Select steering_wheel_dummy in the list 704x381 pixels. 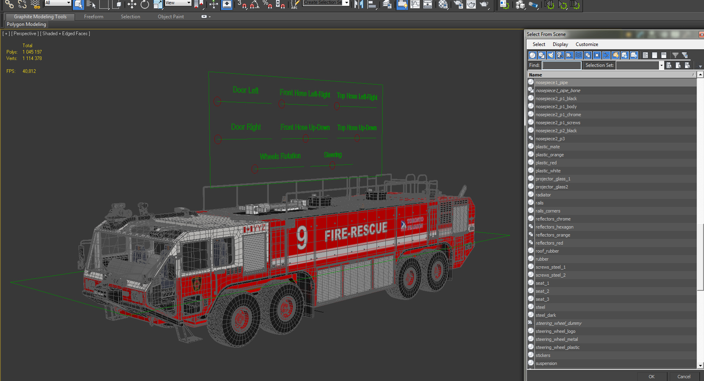[x=612, y=323]
